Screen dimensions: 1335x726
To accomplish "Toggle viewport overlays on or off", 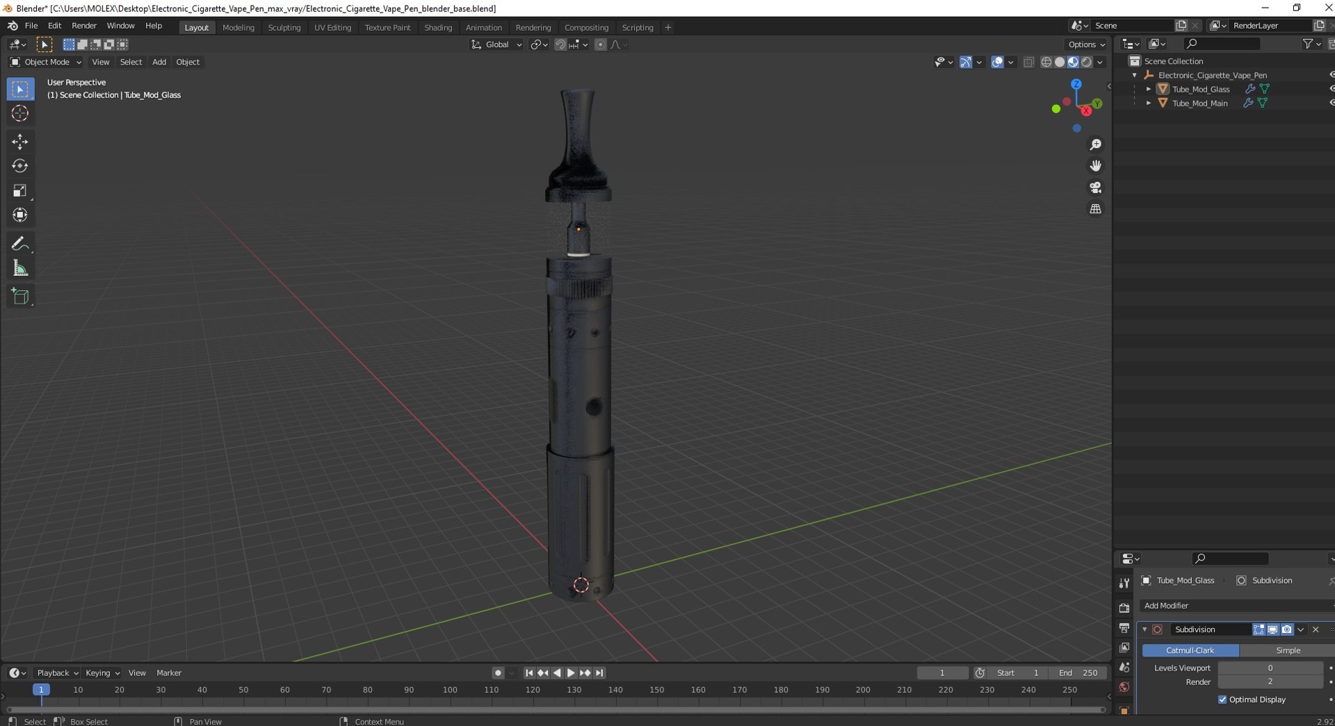I will (x=997, y=63).
